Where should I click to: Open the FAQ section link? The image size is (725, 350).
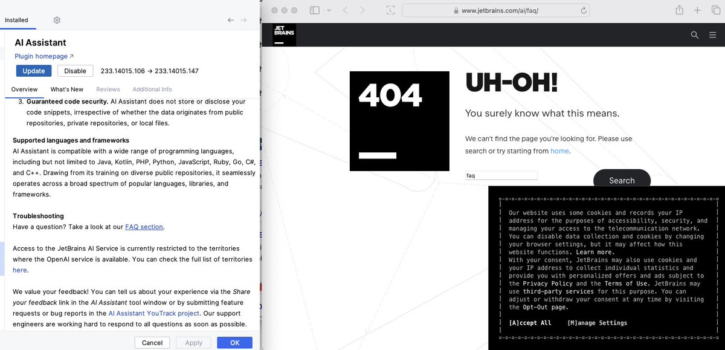click(x=144, y=227)
